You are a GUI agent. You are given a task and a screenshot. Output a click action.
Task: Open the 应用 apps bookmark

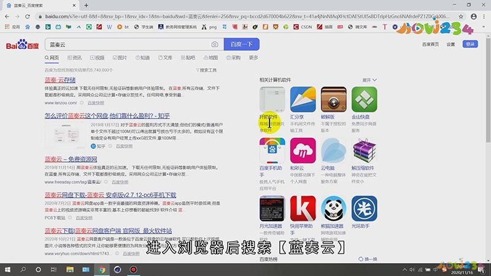12,27
